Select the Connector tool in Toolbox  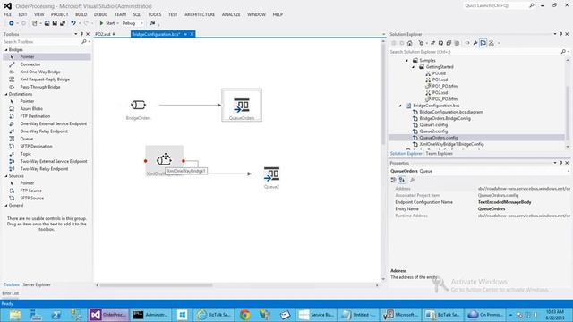point(30,64)
